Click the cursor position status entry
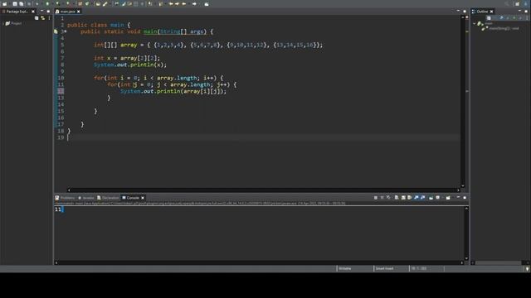The image size is (531, 298). (x=419, y=268)
